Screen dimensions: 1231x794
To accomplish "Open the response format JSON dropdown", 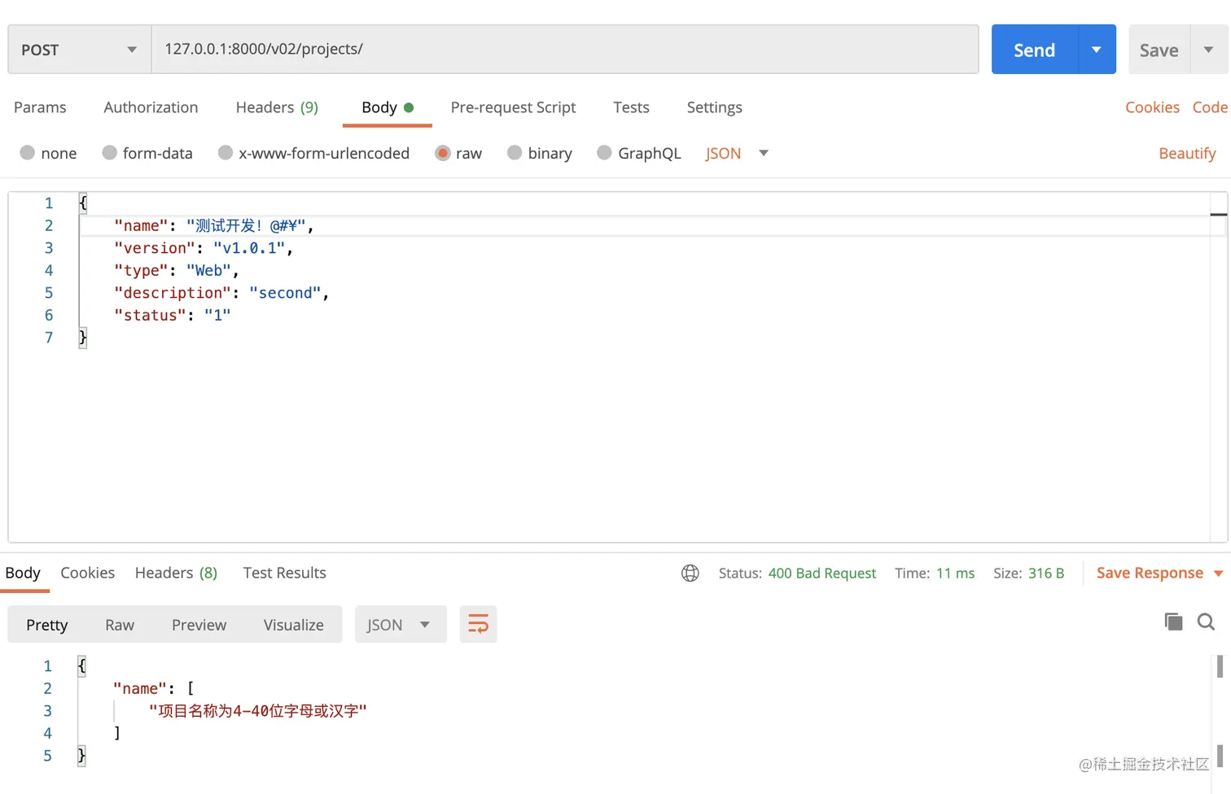I will pyautogui.click(x=400, y=625).
